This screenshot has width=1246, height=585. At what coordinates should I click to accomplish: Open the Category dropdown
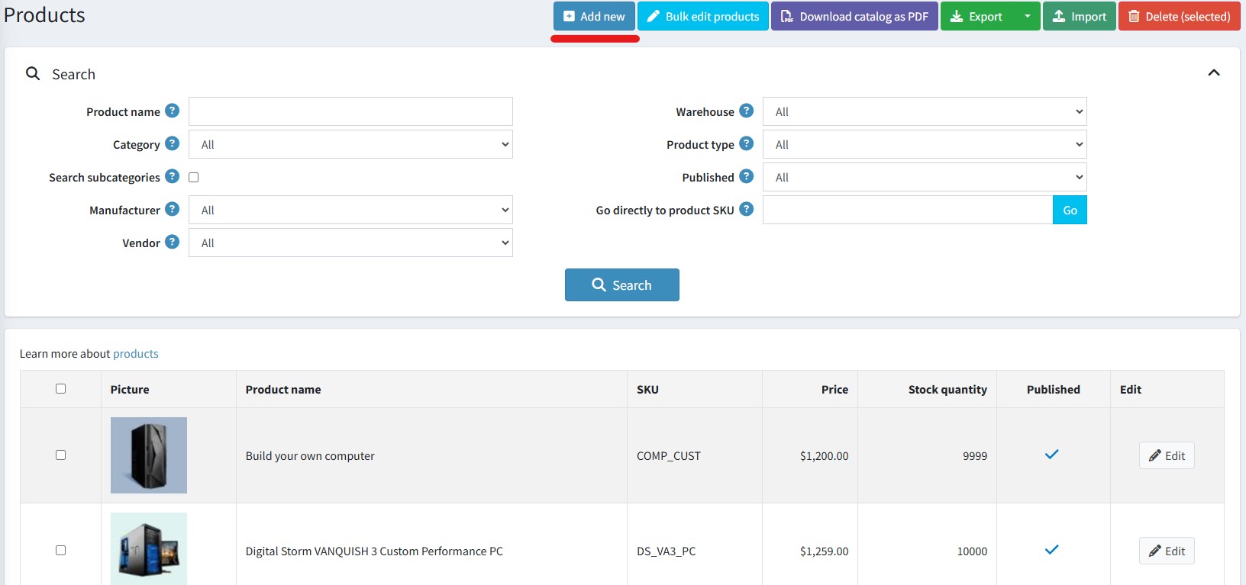[350, 145]
